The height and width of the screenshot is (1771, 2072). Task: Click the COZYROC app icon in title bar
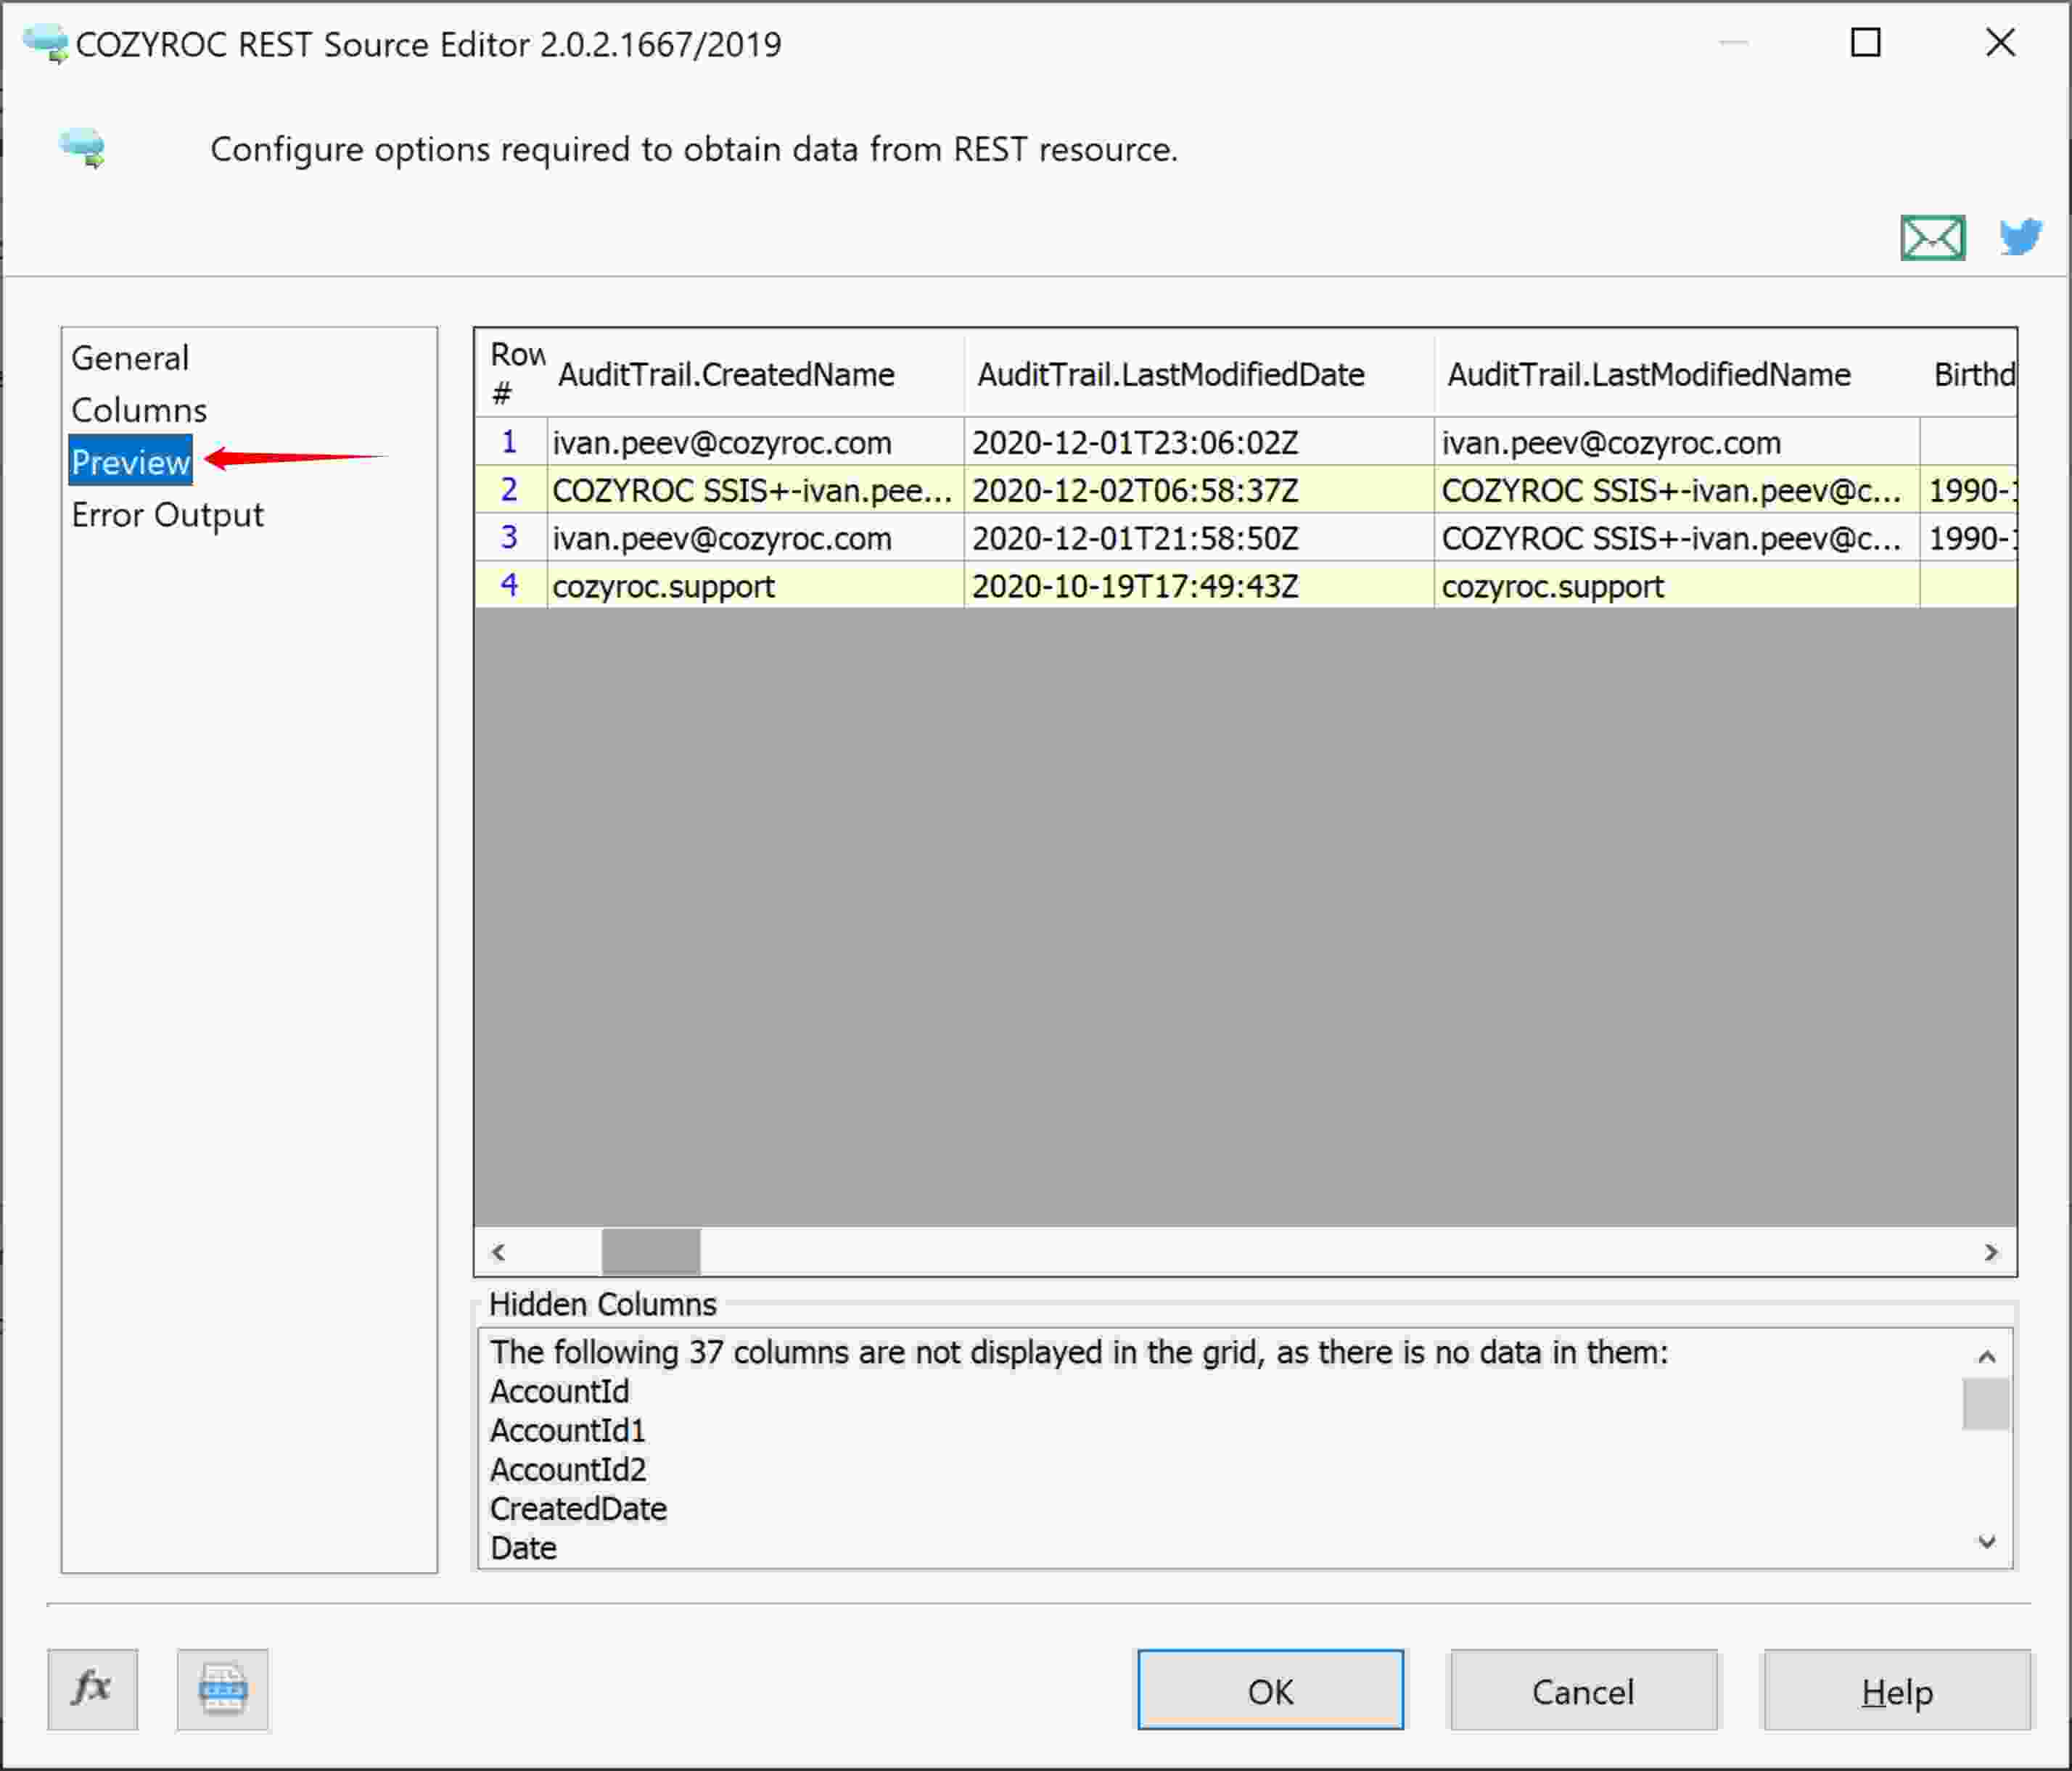click(46, 44)
